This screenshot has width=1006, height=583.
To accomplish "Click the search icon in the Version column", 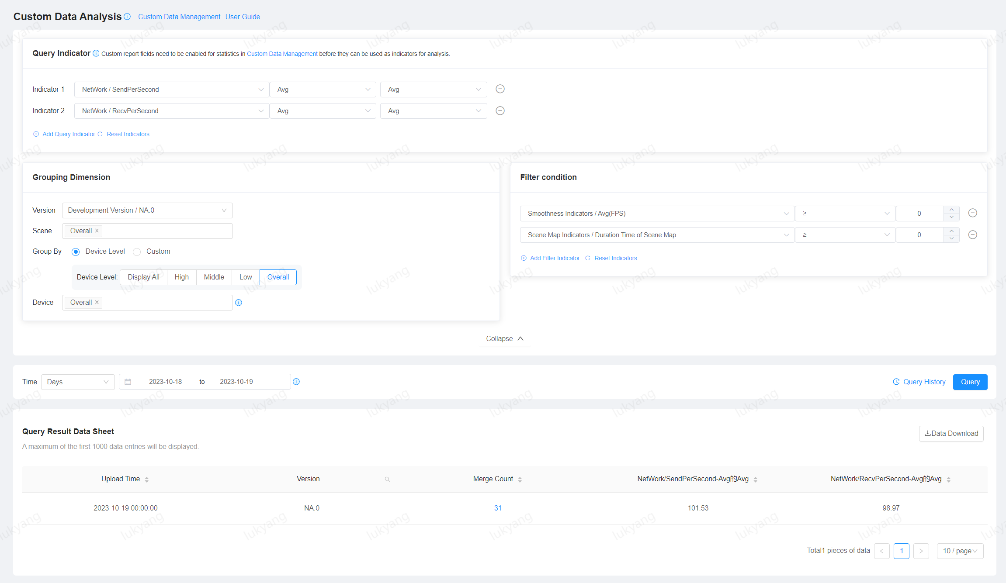I will coord(387,479).
